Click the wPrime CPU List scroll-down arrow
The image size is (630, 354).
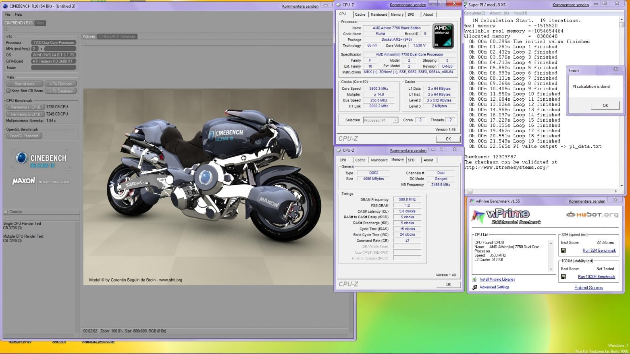pos(551,269)
